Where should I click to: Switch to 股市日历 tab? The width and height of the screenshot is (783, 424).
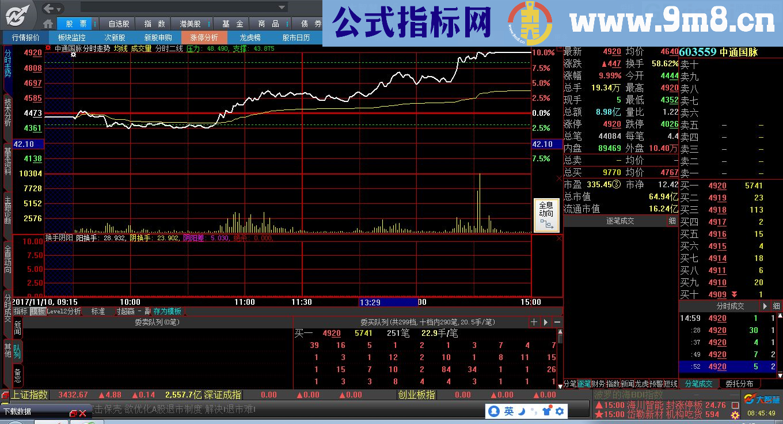click(x=296, y=37)
